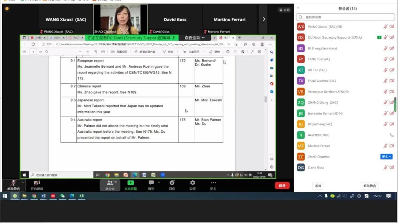Open the blue 更多 dropdown for ZHAO Chunhui
The width and height of the screenshot is (398, 223).
(x=386, y=157)
